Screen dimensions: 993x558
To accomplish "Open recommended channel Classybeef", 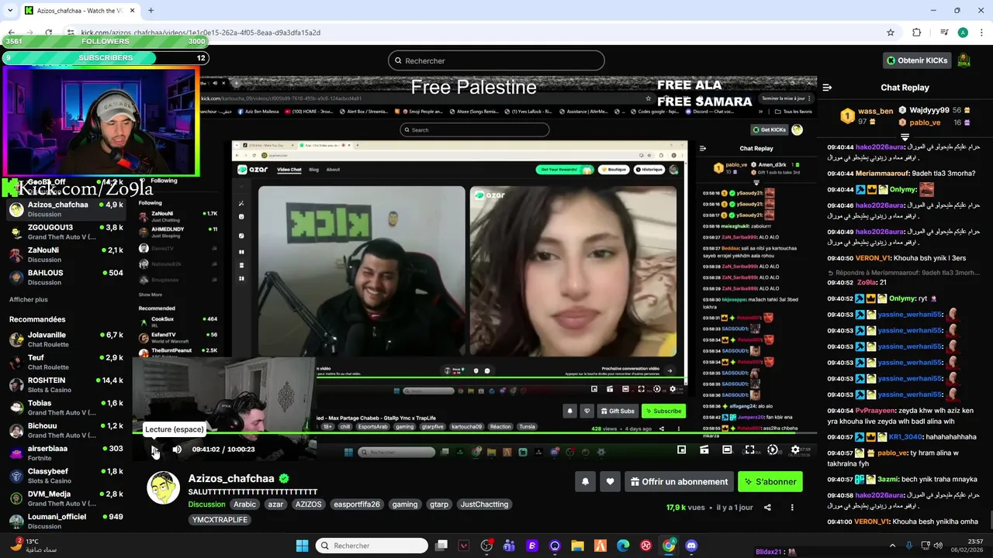I will [66, 476].
